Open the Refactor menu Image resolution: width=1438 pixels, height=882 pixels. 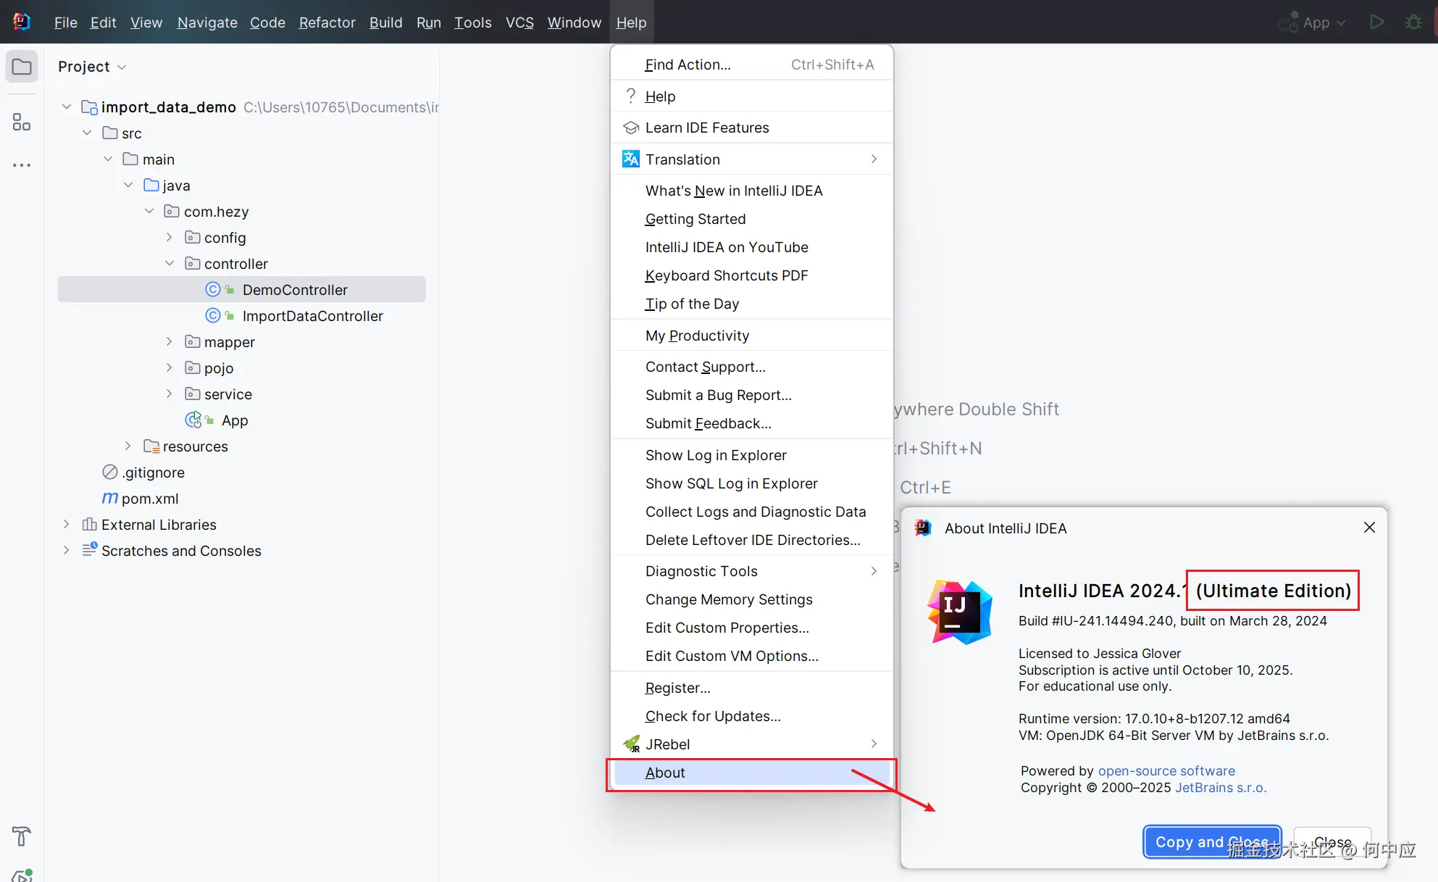[327, 22]
